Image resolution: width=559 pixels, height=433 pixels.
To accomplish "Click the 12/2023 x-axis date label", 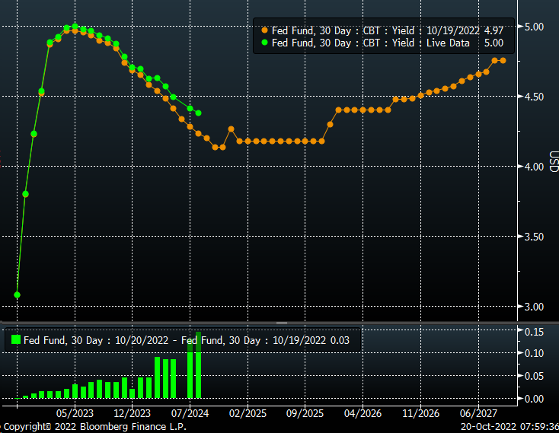I will pos(133,413).
